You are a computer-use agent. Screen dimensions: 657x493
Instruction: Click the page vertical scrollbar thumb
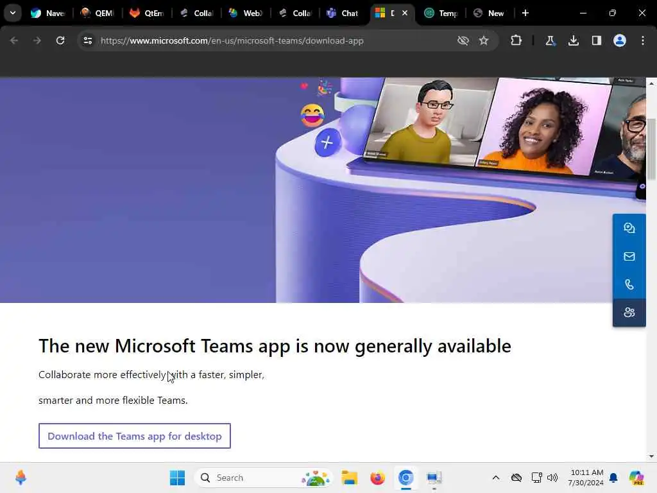(652, 149)
